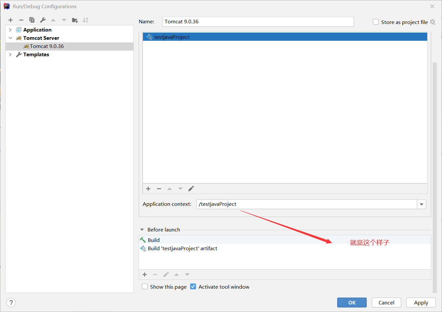Open Application context dropdown arrow

click(x=422, y=204)
